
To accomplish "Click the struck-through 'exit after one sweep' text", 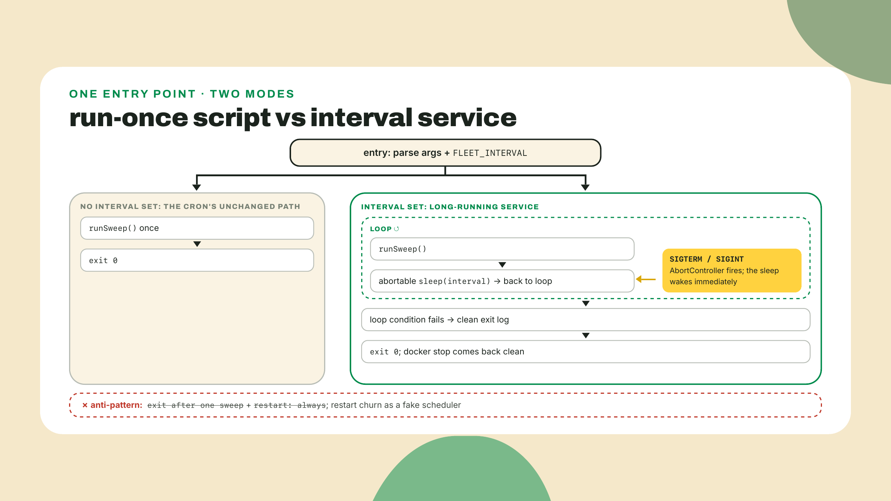I will 195,405.
